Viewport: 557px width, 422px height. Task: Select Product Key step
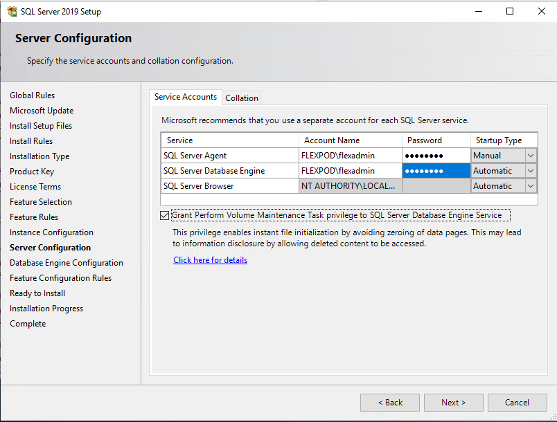coord(32,172)
